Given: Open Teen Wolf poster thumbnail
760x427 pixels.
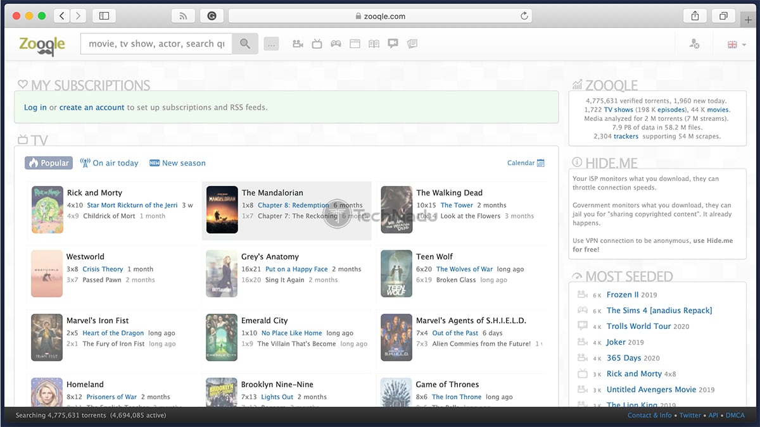Looking at the screenshot, I should pos(396,273).
